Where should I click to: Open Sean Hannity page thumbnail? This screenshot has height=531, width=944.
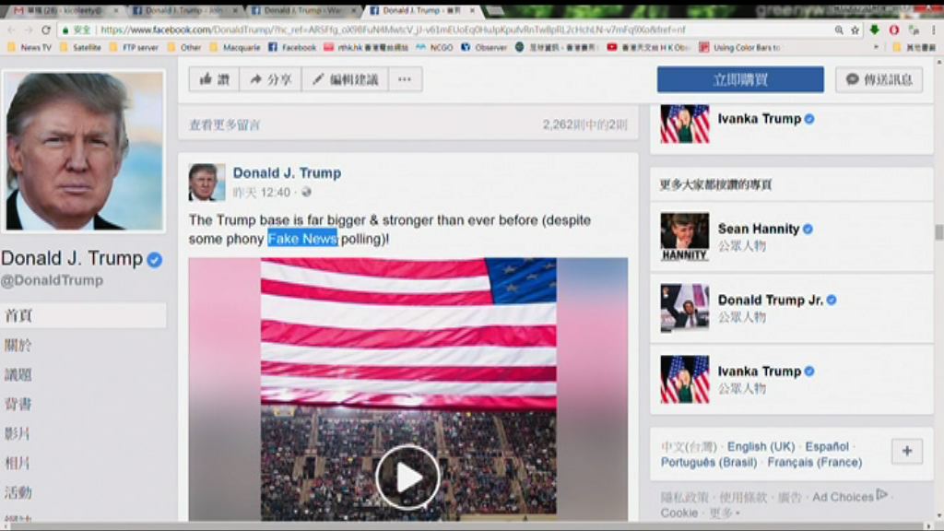coord(685,237)
